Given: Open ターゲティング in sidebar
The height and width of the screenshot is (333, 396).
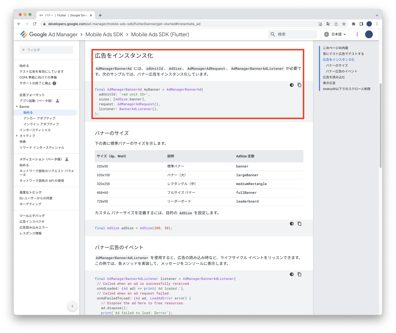Looking at the screenshot, I should point(30,204).
